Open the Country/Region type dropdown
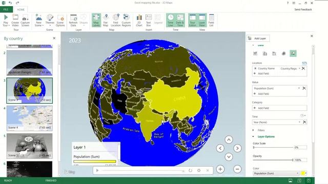The image size is (328, 184). pos(299,68)
